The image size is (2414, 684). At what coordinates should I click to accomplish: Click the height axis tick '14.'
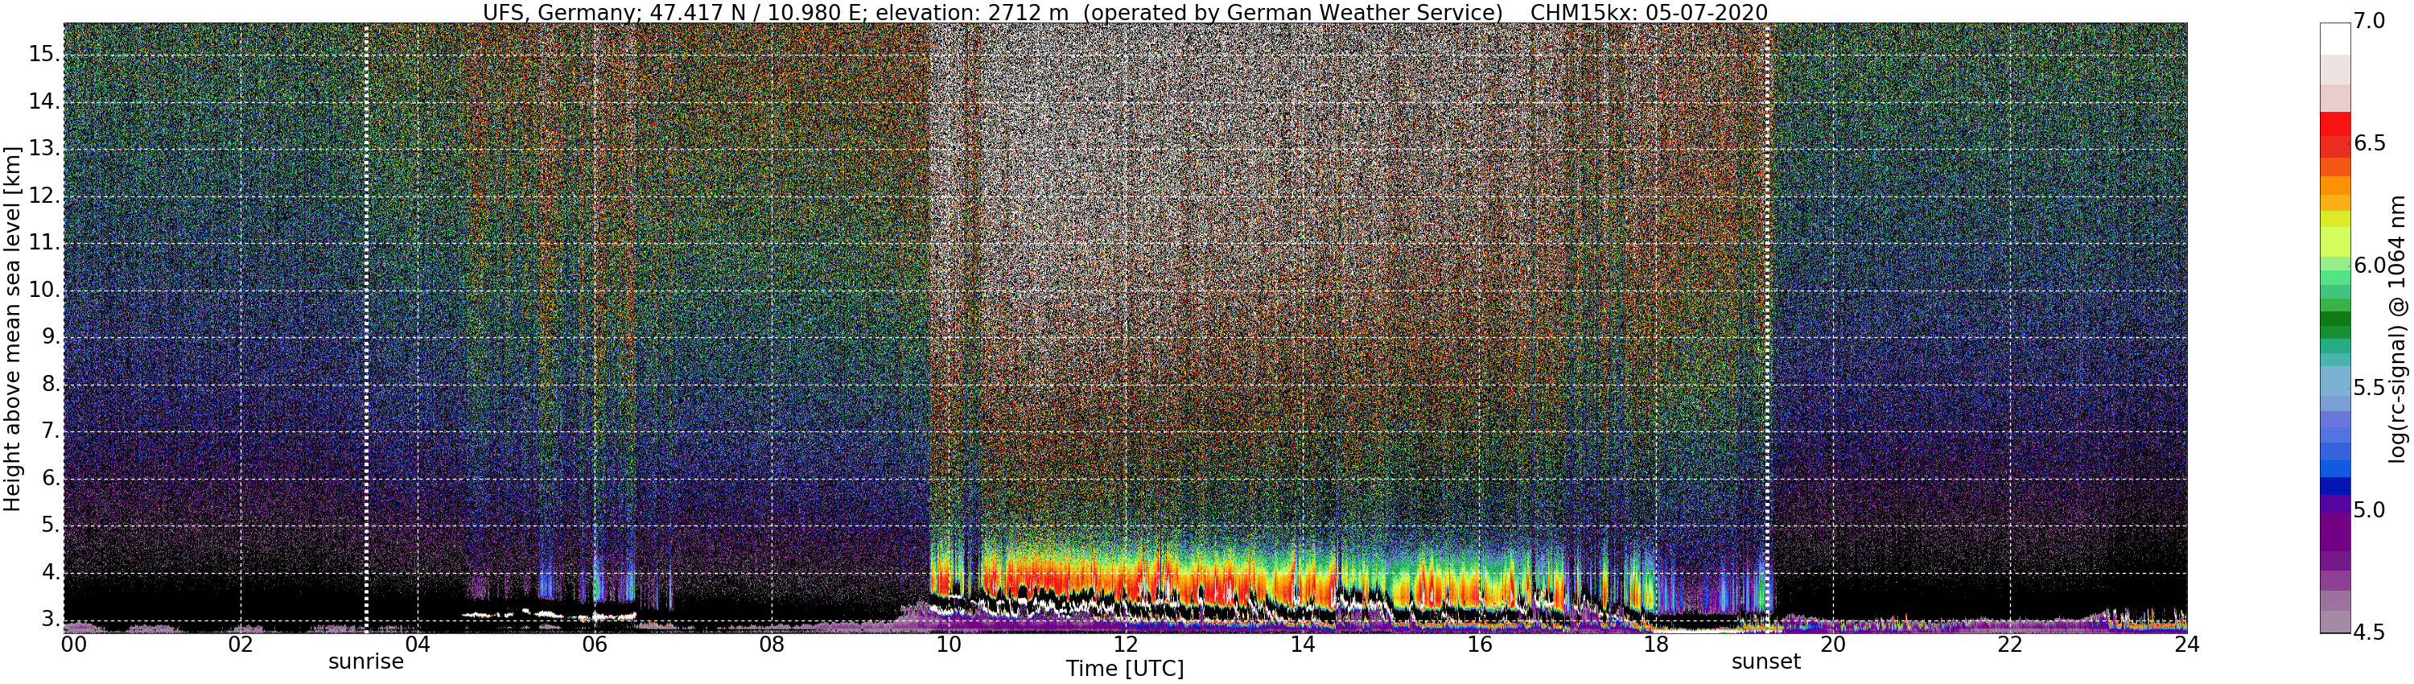44,101
